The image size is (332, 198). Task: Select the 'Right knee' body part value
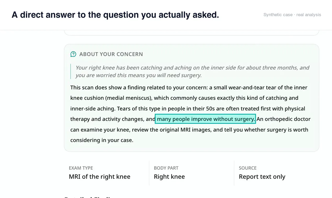pos(169,177)
